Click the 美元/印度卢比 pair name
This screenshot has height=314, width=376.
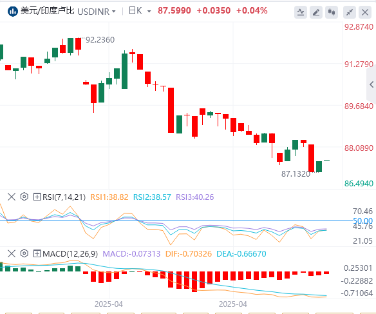click(x=47, y=11)
